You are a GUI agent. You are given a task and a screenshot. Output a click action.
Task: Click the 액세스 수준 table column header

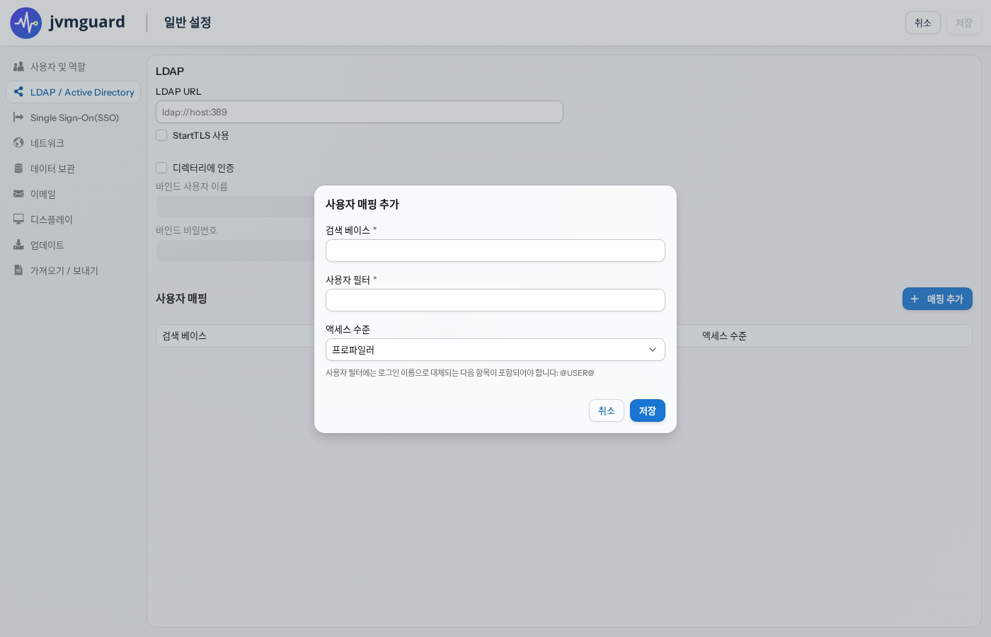tap(724, 335)
